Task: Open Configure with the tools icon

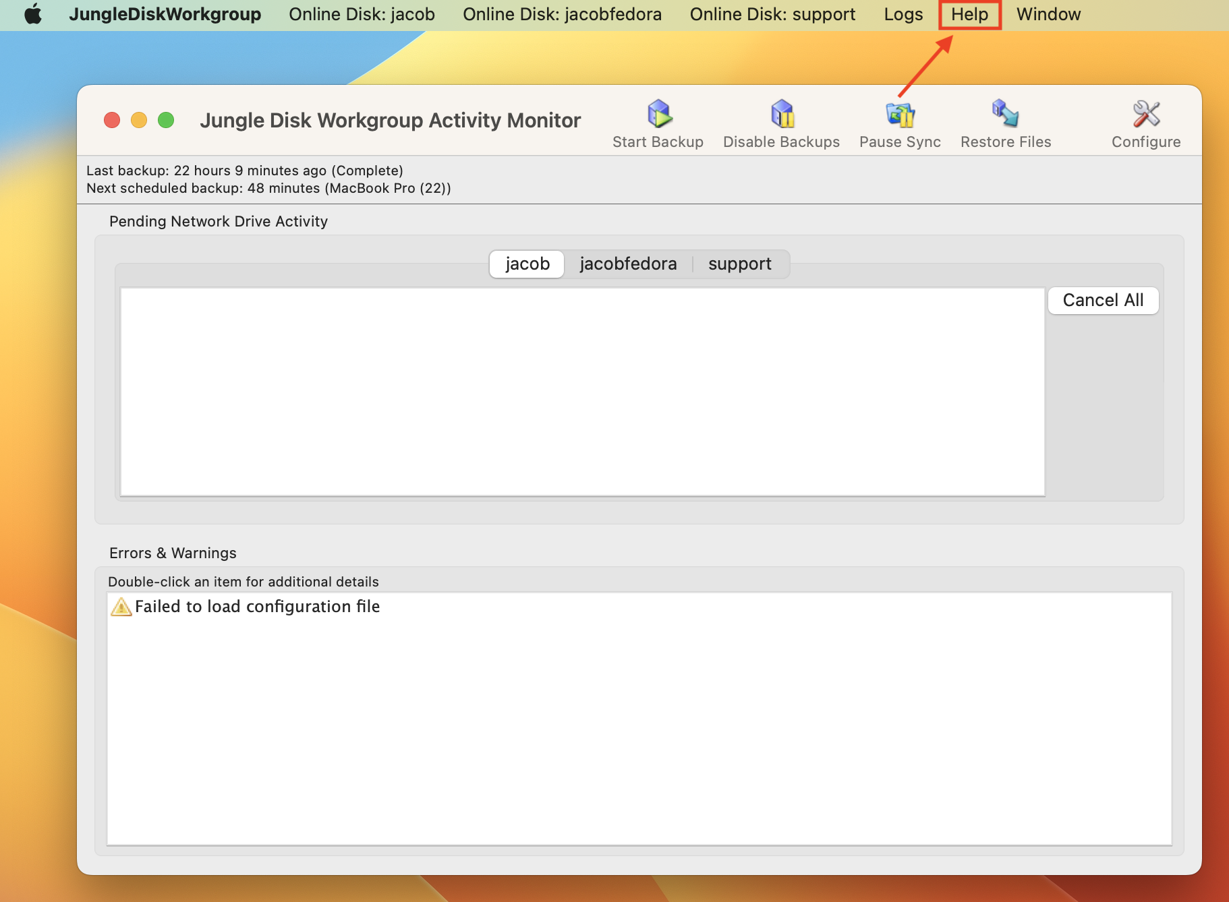Action: click(x=1146, y=115)
